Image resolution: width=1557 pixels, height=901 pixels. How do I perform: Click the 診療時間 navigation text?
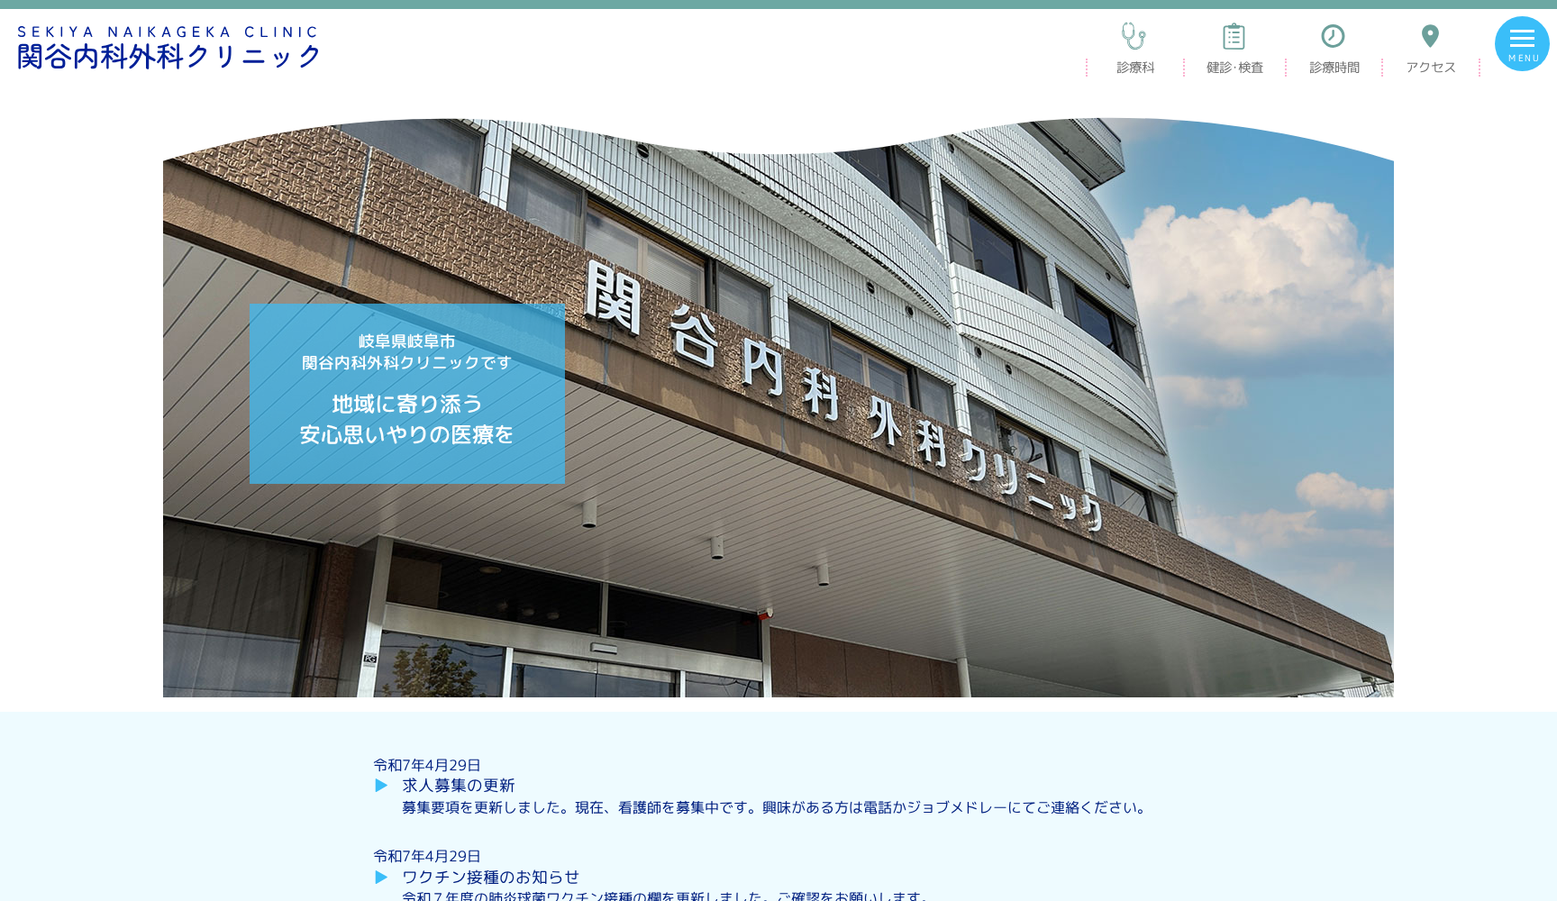point(1334,66)
